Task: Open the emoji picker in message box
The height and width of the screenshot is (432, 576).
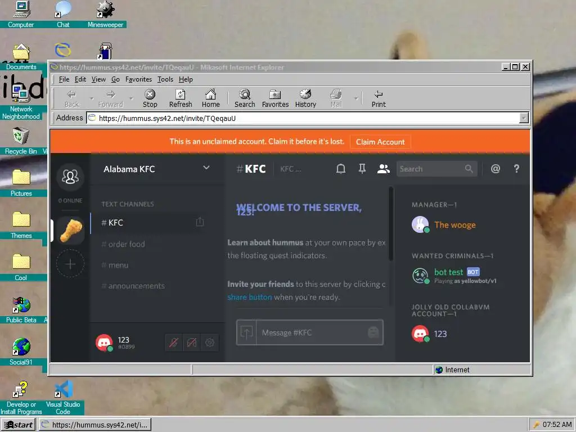Action: pos(373,332)
